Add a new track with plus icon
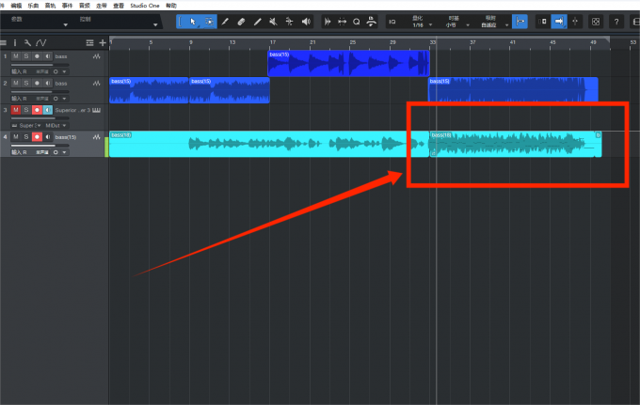The height and width of the screenshot is (405, 640). [103, 43]
